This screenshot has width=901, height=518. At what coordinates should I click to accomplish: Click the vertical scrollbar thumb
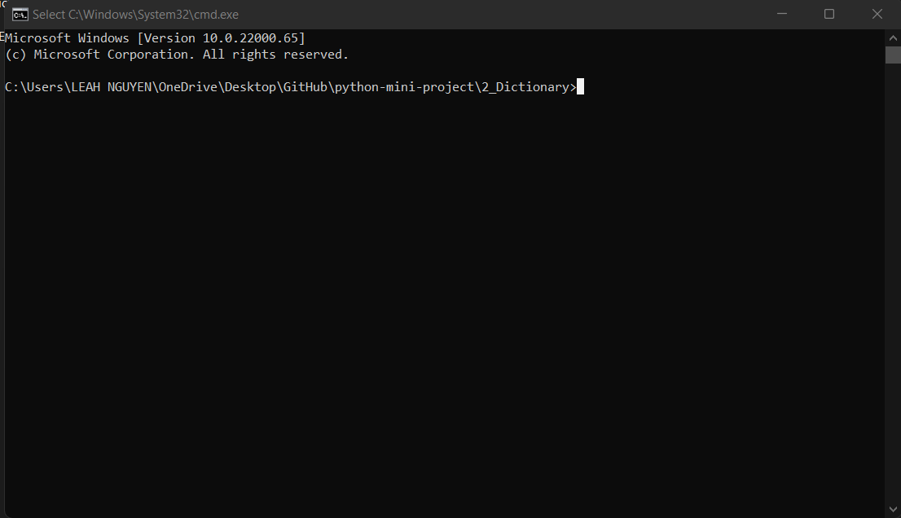click(893, 55)
